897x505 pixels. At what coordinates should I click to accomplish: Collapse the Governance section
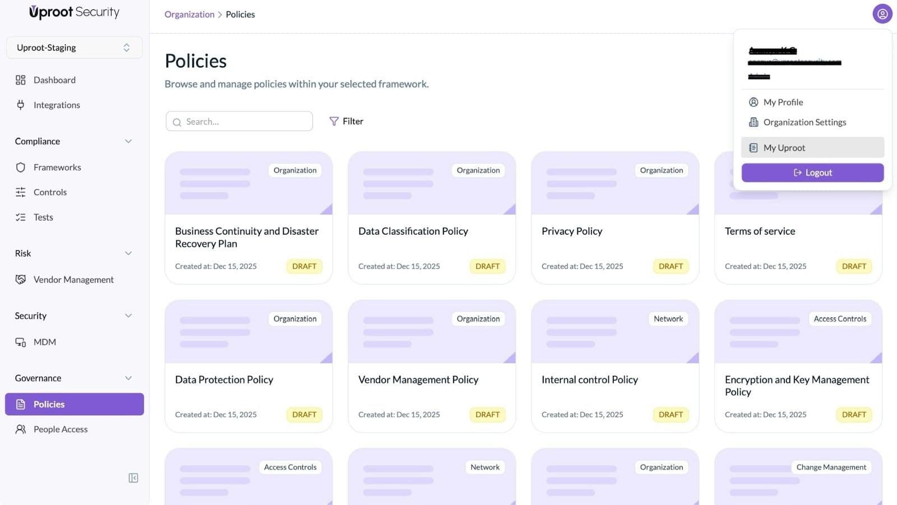128,378
